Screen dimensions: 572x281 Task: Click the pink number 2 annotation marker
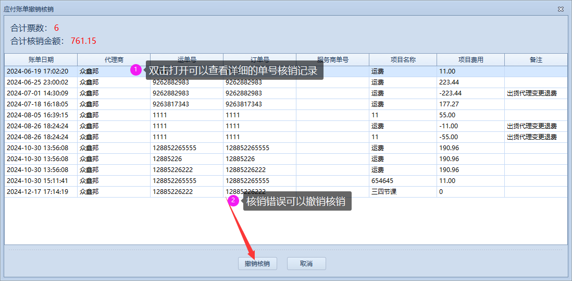click(234, 201)
